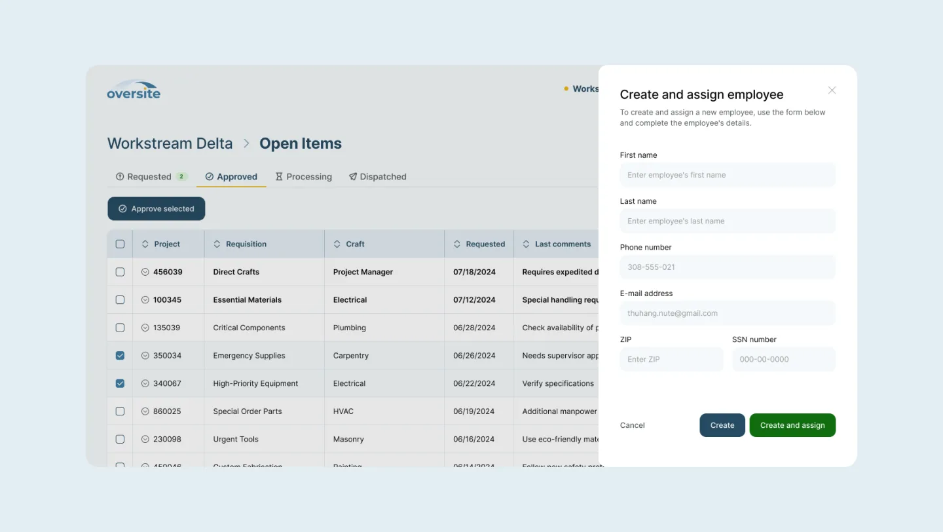Click sort icon on Requested column
The width and height of the screenshot is (943, 532).
click(x=457, y=244)
